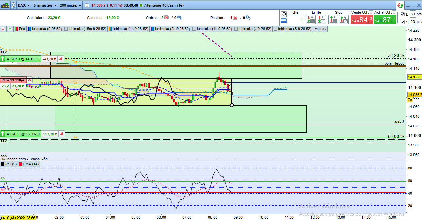Enable the Ichimoku (15m 9 26 52) checkbox
Image resolution: width=422 pixels, height=220 pixels.
coord(66,29)
